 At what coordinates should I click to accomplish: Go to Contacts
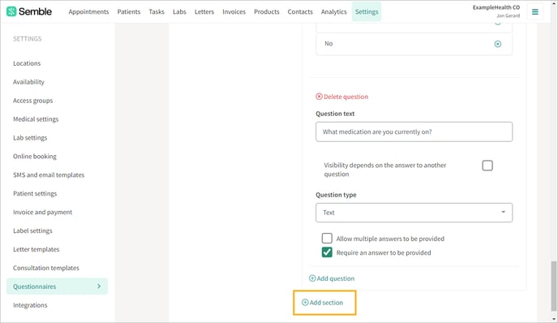300,11
